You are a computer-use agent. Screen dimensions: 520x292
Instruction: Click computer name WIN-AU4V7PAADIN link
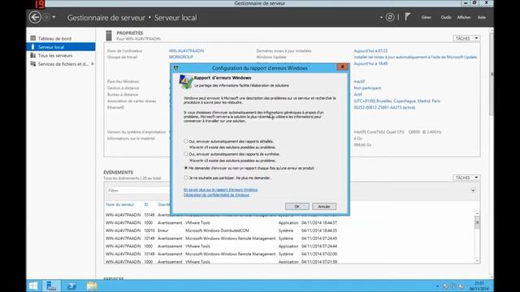(186, 50)
